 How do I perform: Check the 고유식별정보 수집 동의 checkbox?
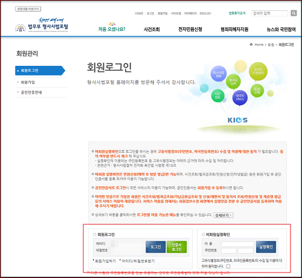point(228,267)
